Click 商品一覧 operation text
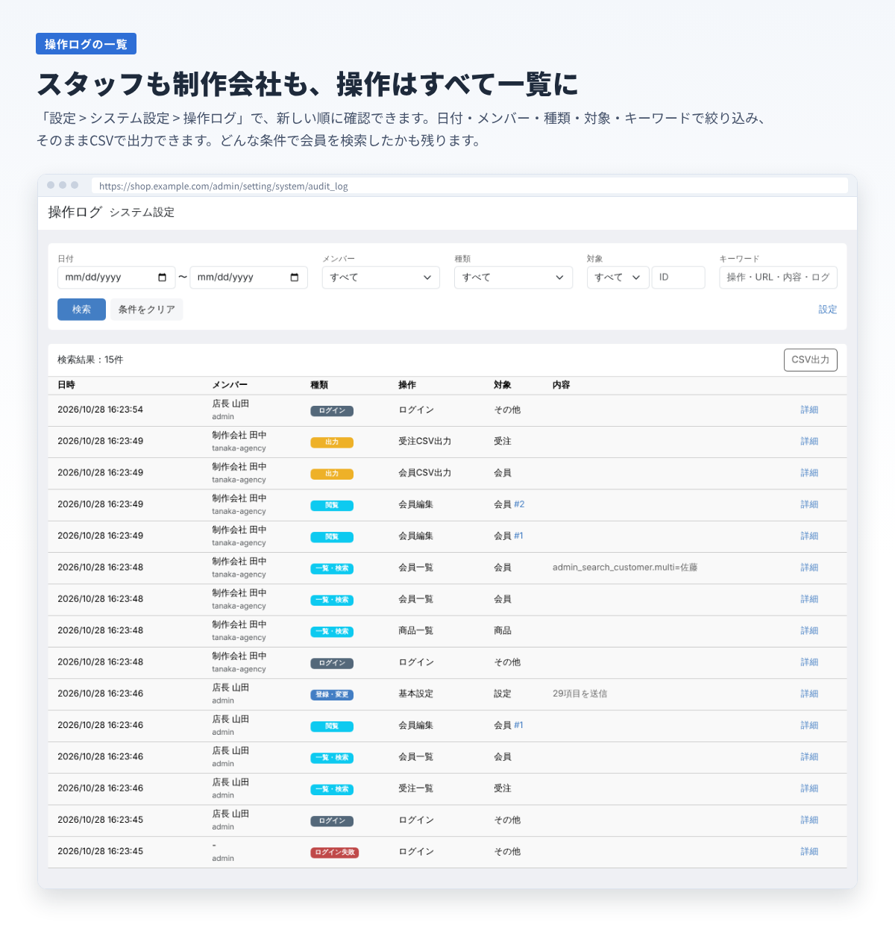The height and width of the screenshot is (925, 895). pyautogui.click(x=415, y=631)
